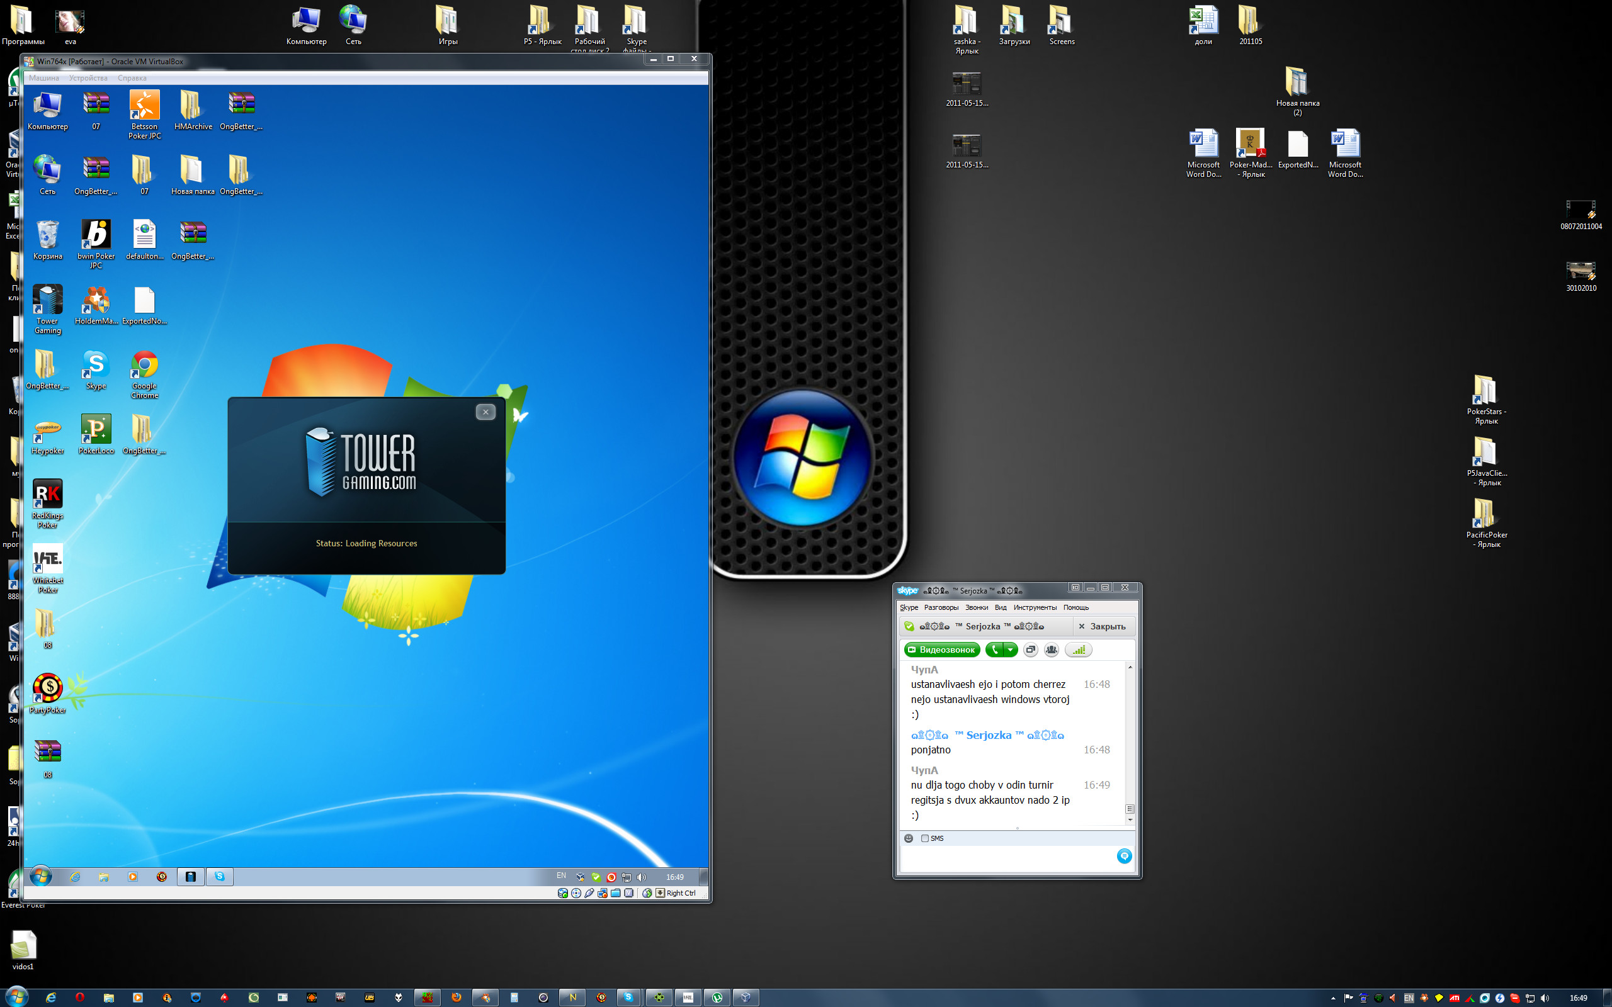Open the Вид menu in Skype

pyautogui.click(x=1001, y=607)
